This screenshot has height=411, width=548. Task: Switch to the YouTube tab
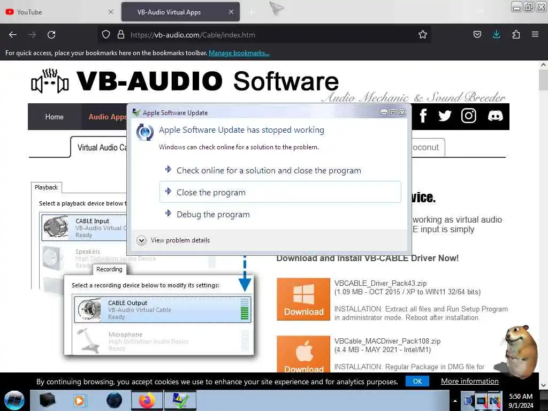point(59,12)
